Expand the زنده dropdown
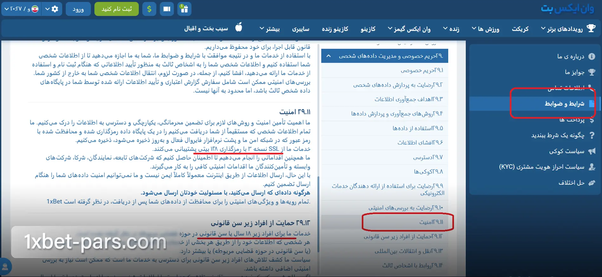The image size is (602, 277). 451,29
